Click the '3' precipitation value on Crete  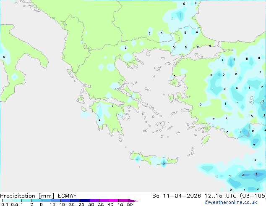point(164,164)
